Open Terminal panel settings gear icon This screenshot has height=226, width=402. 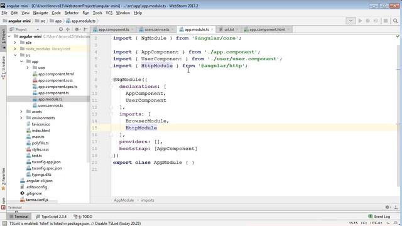tap(388, 207)
